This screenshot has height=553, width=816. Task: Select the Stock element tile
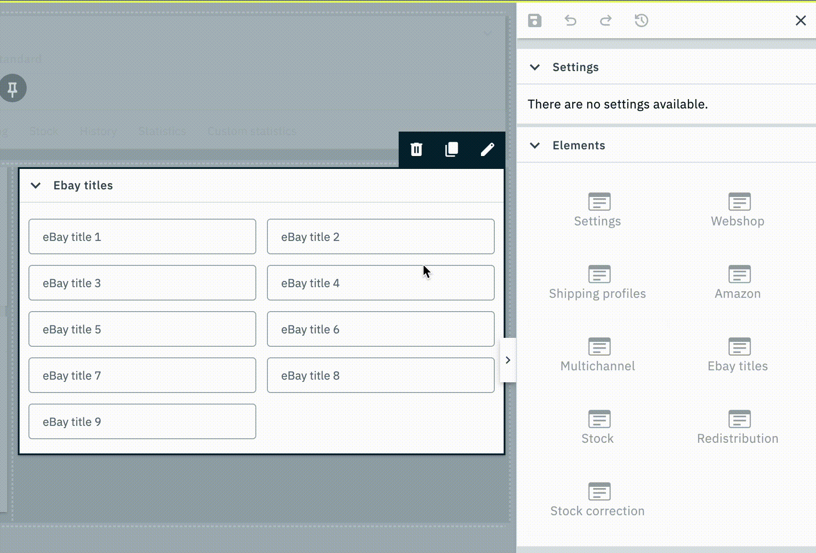[x=598, y=427]
